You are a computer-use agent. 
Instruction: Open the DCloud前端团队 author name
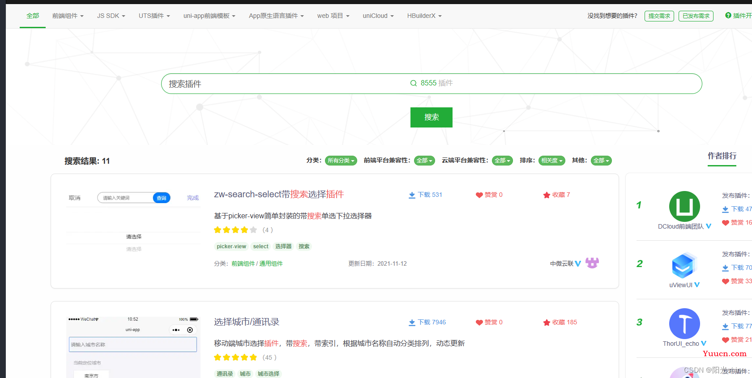(680, 227)
